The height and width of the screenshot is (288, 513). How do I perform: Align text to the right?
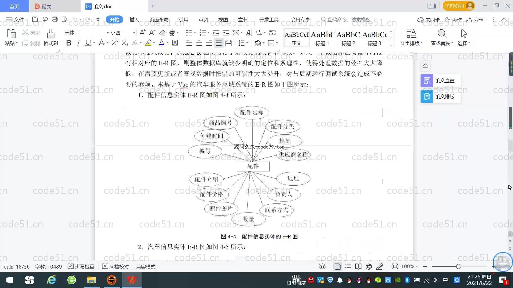pos(209,43)
